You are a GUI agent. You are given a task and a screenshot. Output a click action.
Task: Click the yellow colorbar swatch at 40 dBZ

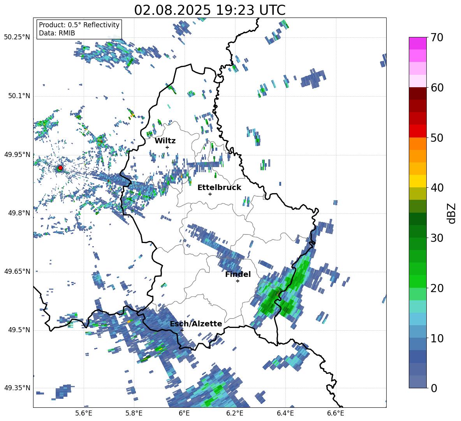(x=418, y=181)
